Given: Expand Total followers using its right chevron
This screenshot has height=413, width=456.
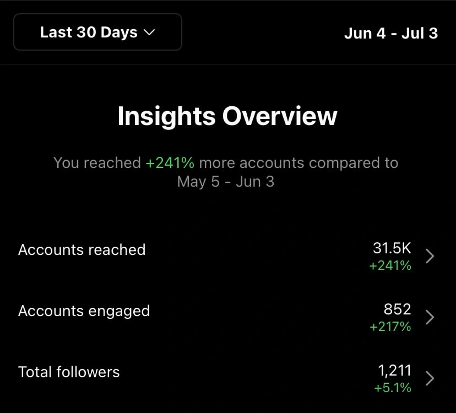Looking at the screenshot, I should click(x=430, y=378).
